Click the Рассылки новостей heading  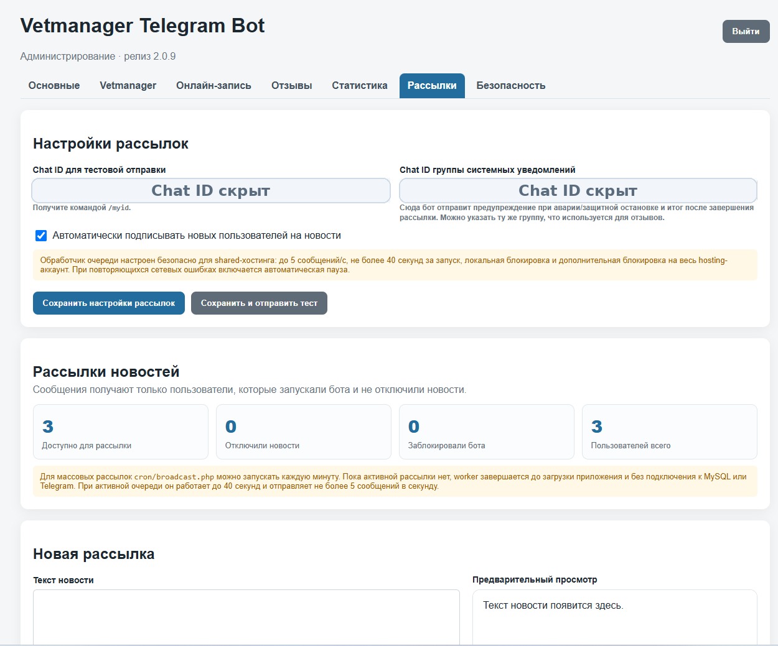(106, 372)
